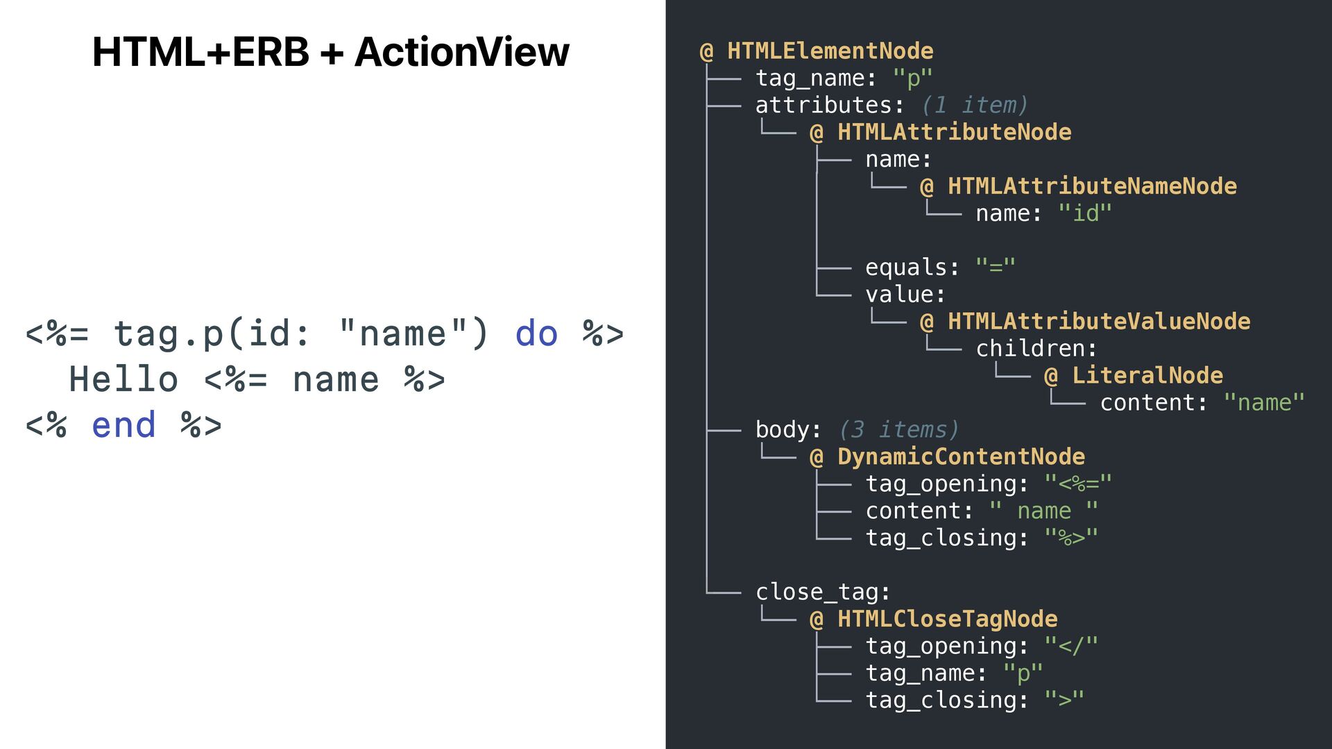Click the close_tag: branch label
Viewport: 1332px width, 749px height.
click(822, 592)
